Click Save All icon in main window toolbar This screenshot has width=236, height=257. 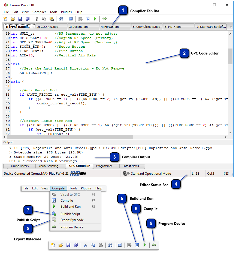coord(28,19)
